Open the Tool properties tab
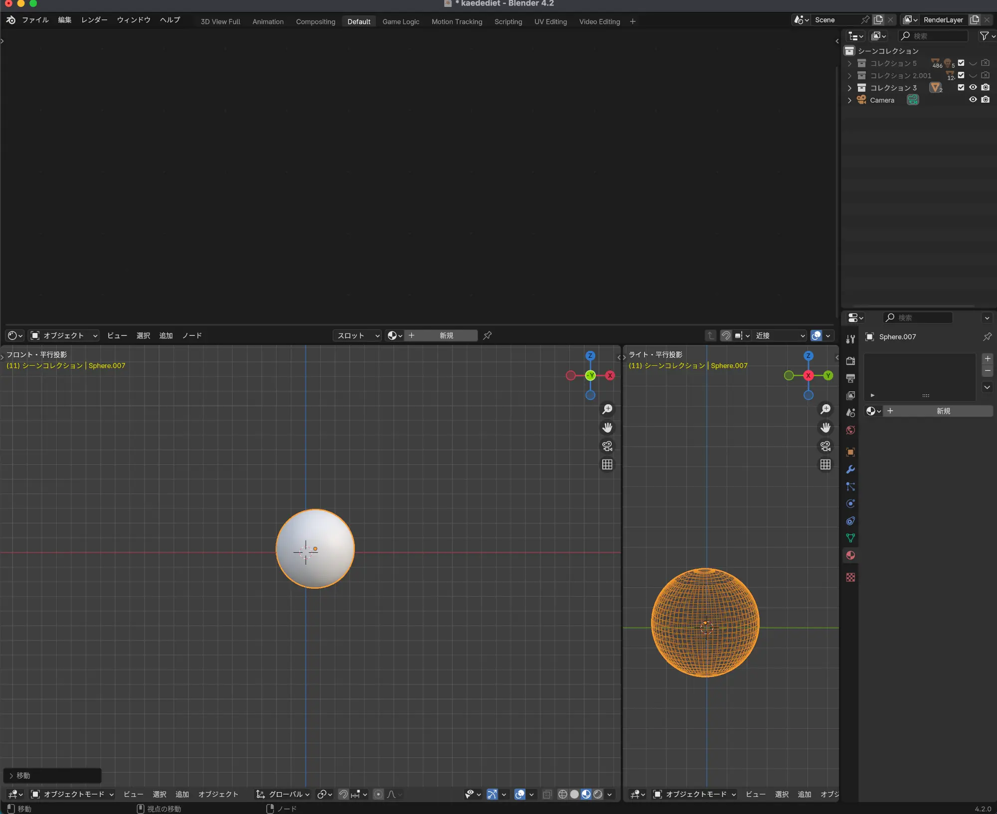This screenshot has width=997, height=814. [x=850, y=339]
